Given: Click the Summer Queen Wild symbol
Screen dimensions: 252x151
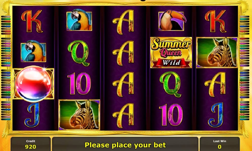Looking at the screenshot, I should (x=171, y=53).
